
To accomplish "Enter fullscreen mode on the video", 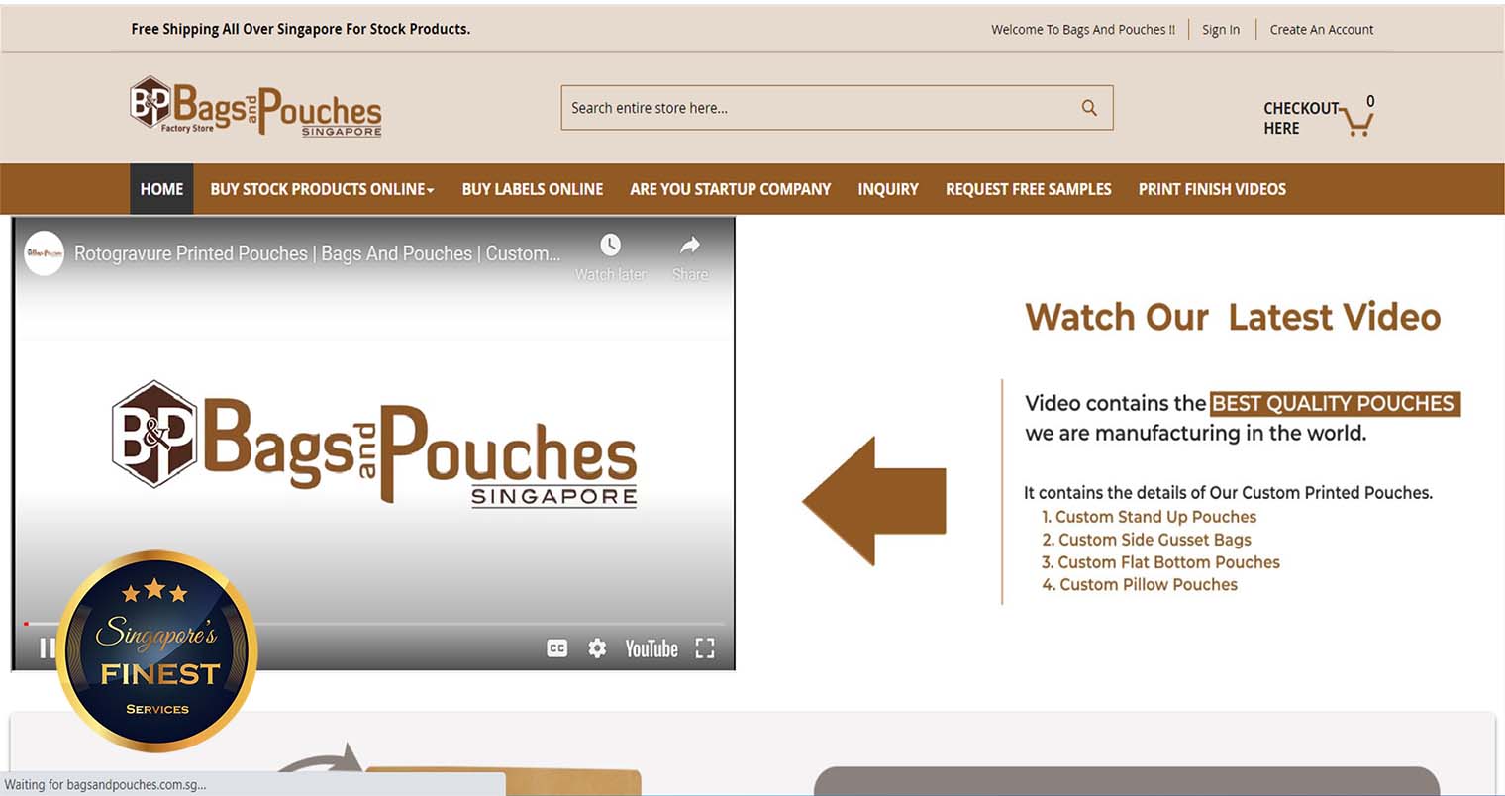I will (705, 648).
